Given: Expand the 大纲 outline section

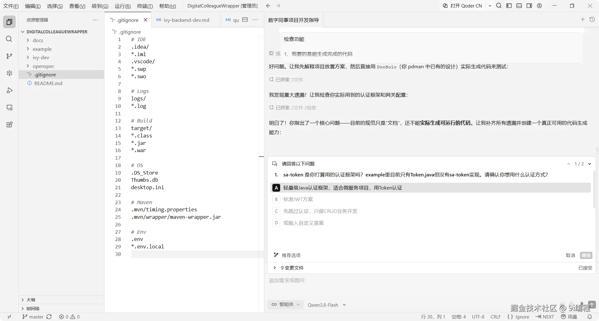Looking at the screenshot, I should click(31, 300).
